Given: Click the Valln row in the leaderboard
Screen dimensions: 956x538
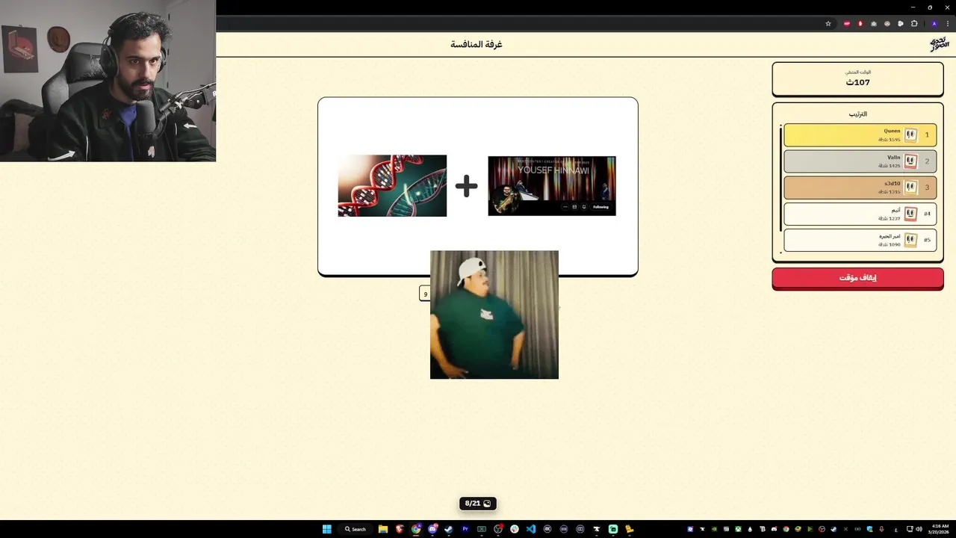Looking at the screenshot, I should coord(860,161).
